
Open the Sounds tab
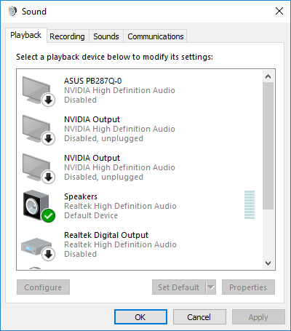coord(106,36)
